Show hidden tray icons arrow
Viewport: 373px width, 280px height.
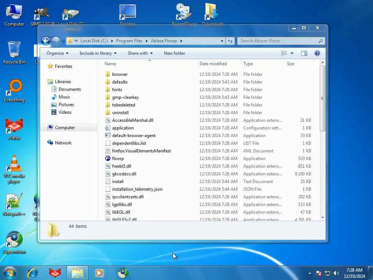tap(310, 273)
